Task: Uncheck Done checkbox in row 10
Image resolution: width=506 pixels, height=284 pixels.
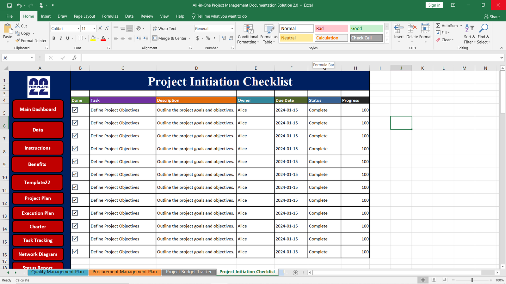Action: [75, 174]
